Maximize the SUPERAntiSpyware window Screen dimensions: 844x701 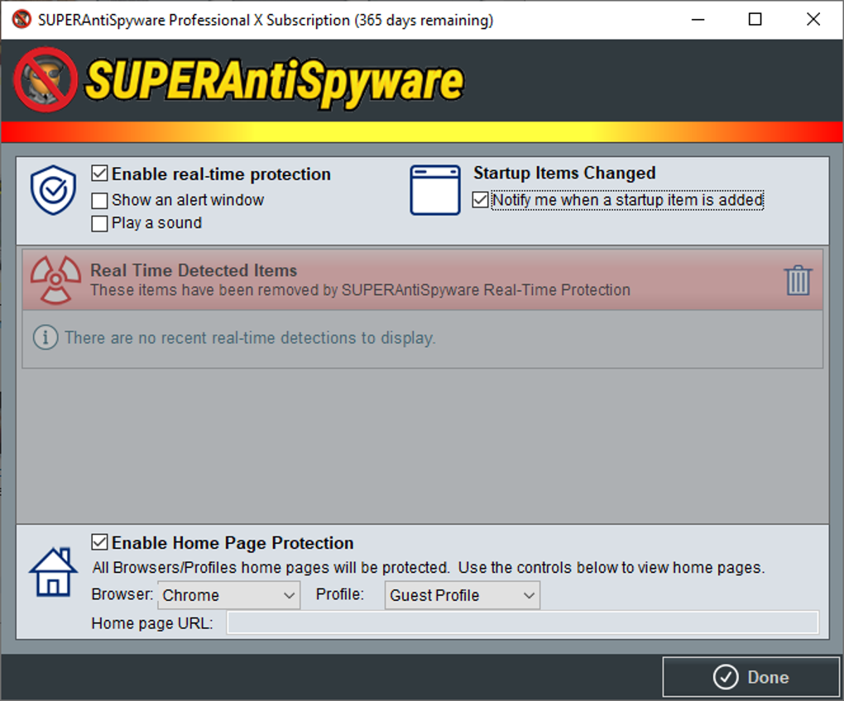pos(755,19)
